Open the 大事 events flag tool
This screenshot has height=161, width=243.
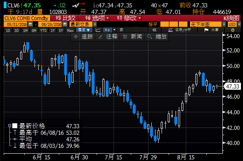click(211, 30)
